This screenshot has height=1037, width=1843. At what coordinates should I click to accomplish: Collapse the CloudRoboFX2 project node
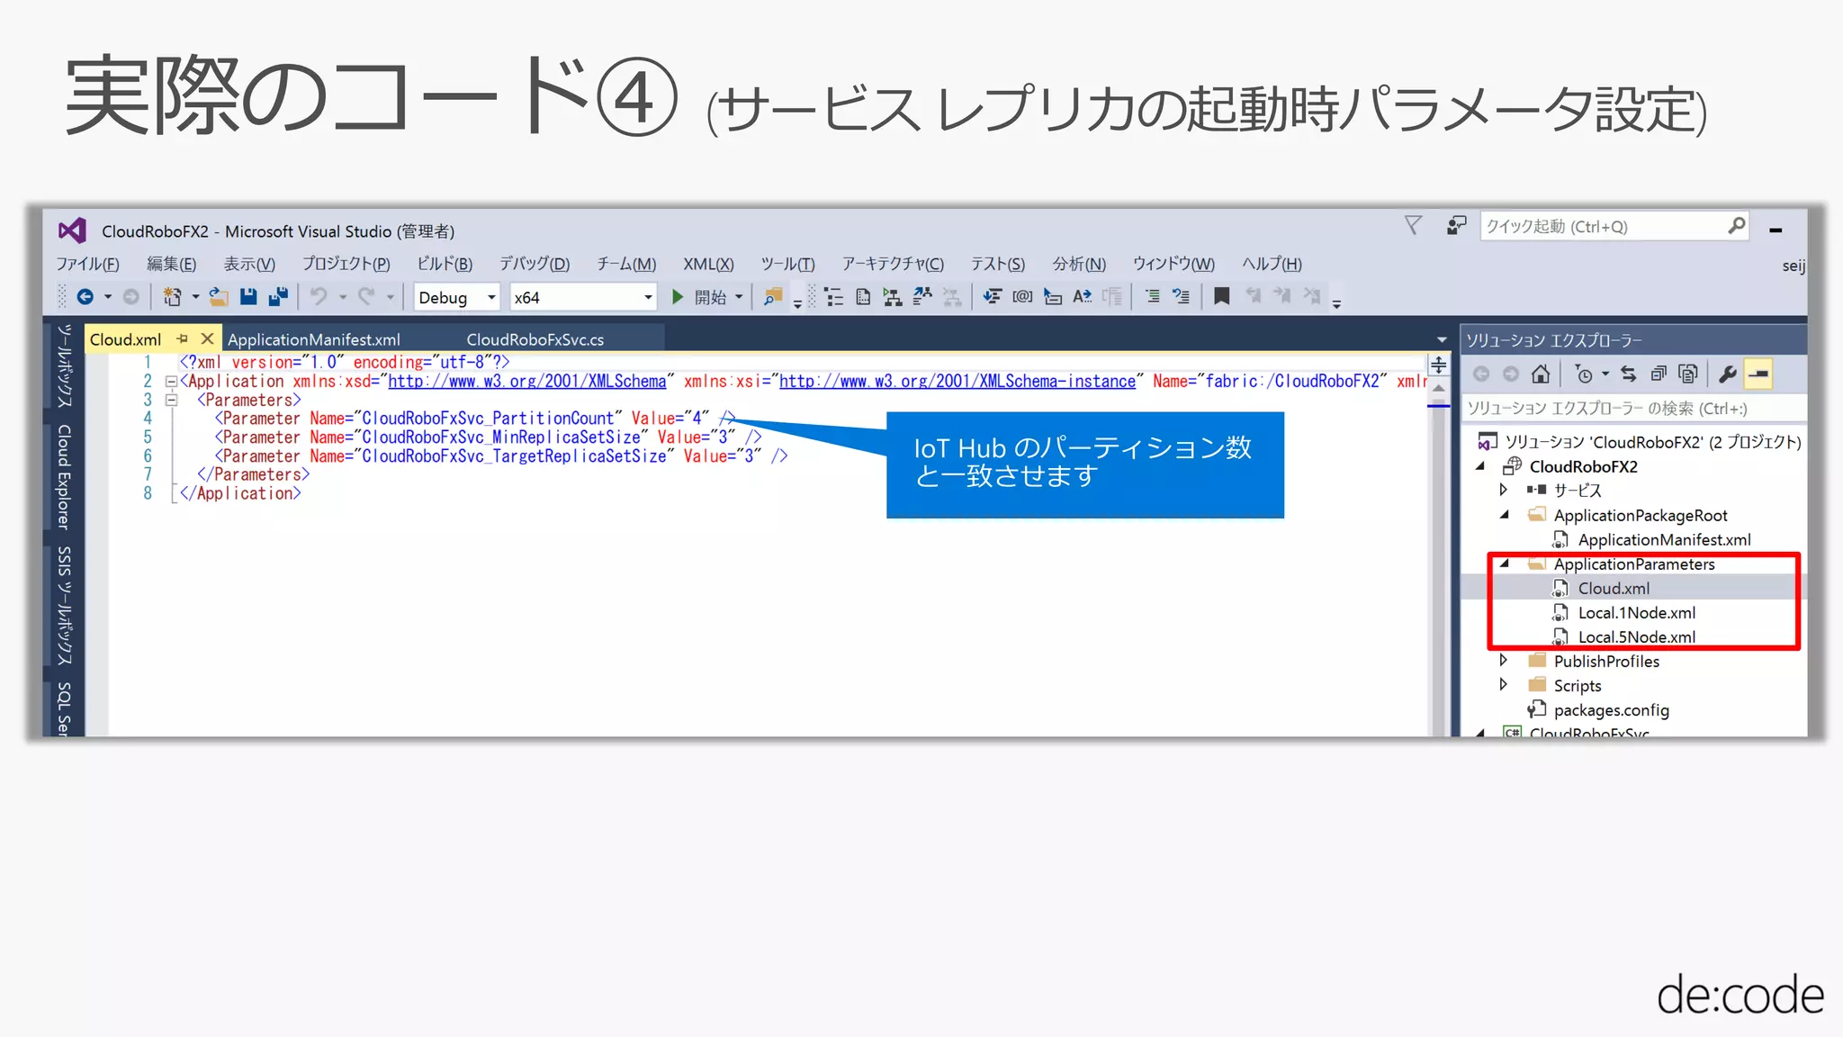point(1479,465)
